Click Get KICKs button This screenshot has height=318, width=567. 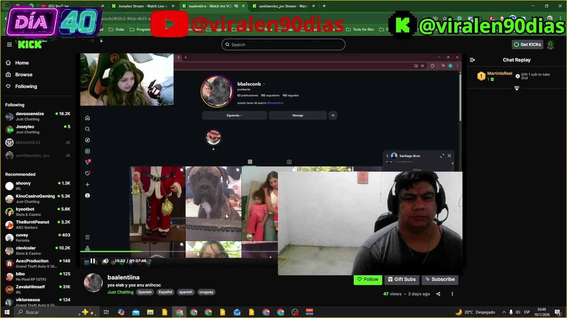527,45
